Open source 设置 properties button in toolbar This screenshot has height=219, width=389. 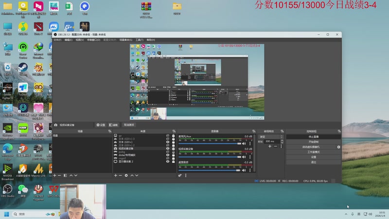coord(101,125)
